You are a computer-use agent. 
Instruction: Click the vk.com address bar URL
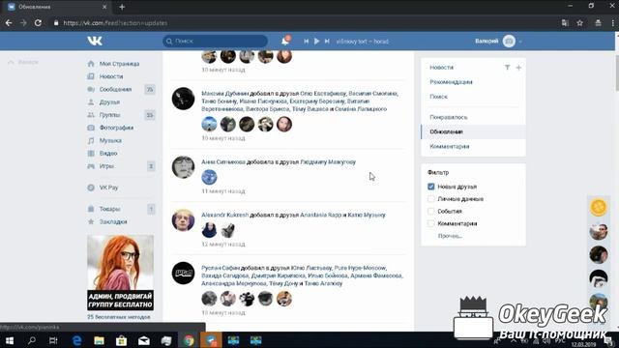point(115,23)
